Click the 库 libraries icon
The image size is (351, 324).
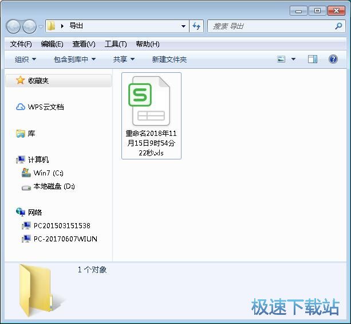point(21,134)
